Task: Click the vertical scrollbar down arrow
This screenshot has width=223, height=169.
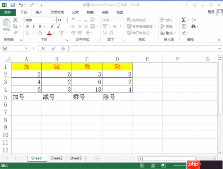Action: click(220, 153)
